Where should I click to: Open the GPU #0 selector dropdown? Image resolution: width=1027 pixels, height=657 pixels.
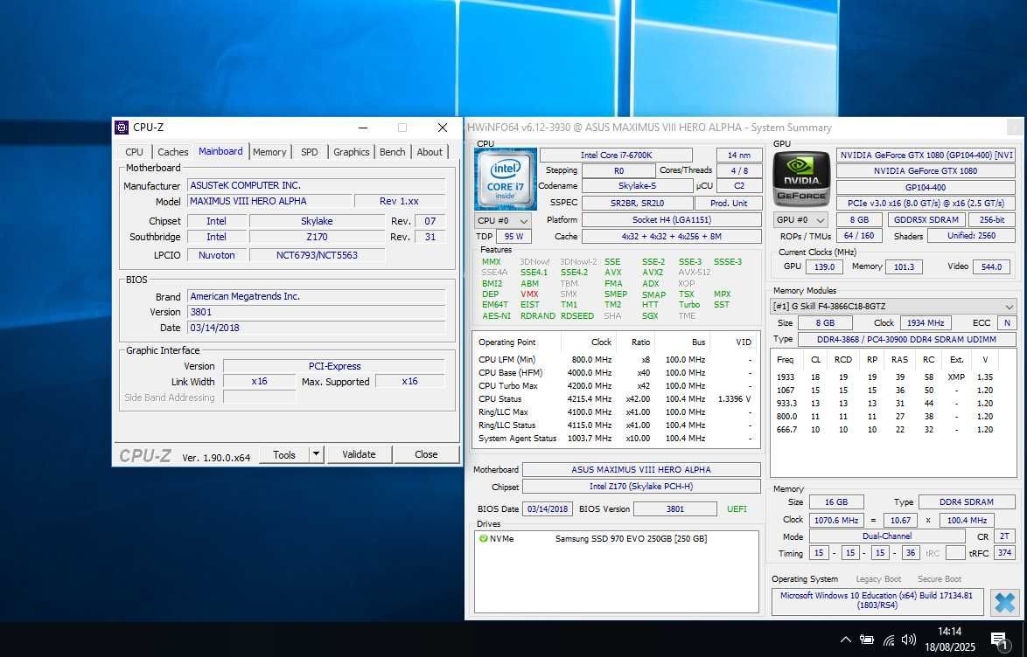click(800, 220)
